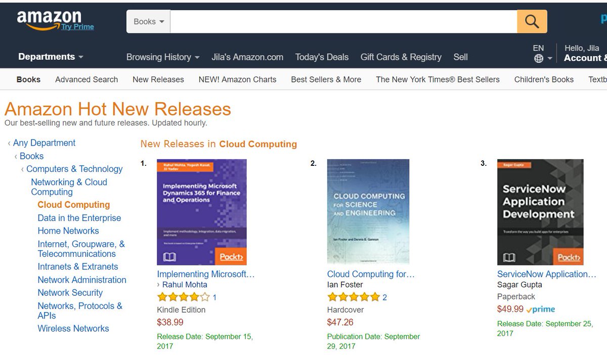The height and width of the screenshot is (355, 607).
Task: Select Network Security in the sidebar
Action: click(x=70, y=292)
